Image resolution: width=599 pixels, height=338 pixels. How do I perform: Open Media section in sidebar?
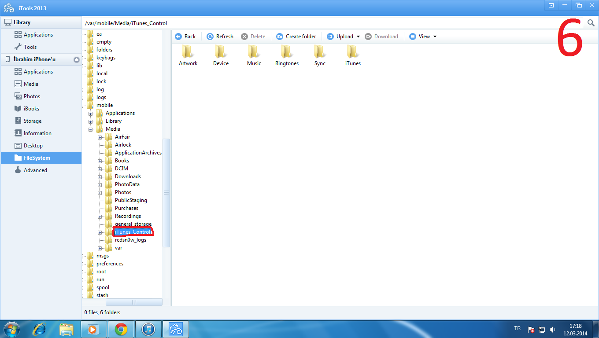[41, 84]
